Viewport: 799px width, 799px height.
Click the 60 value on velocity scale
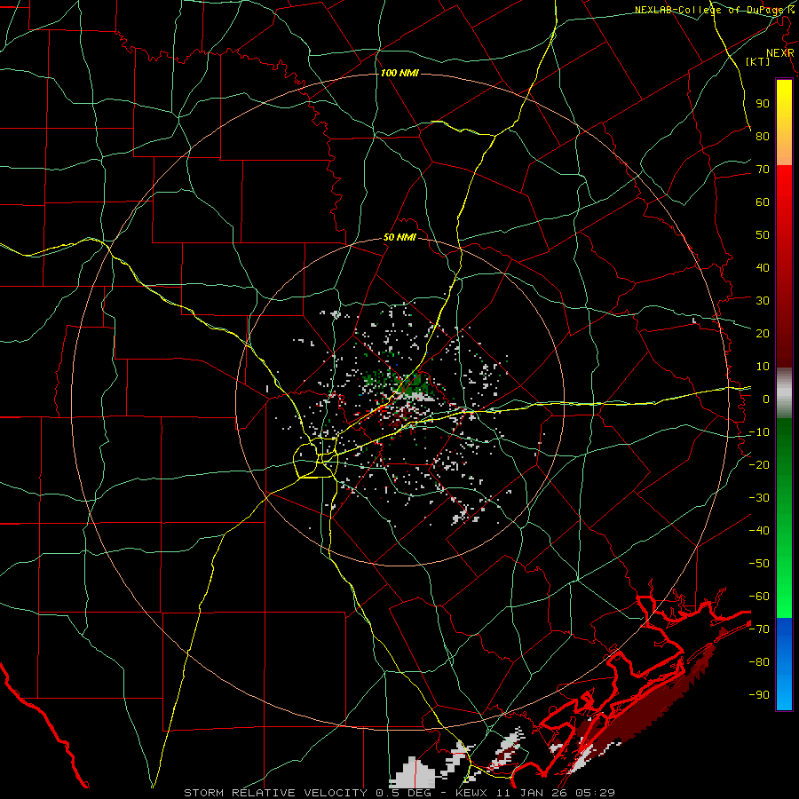point(763,202)
